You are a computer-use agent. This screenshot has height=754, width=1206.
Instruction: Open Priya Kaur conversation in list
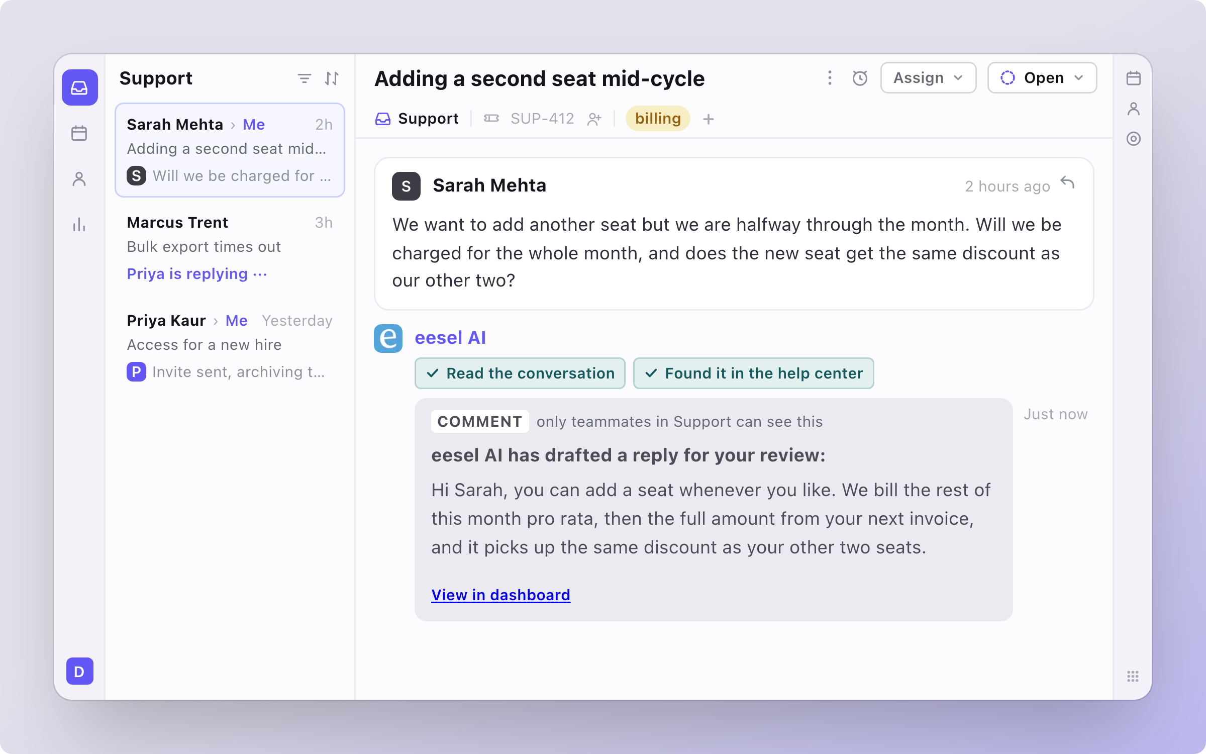coord(230,346)
